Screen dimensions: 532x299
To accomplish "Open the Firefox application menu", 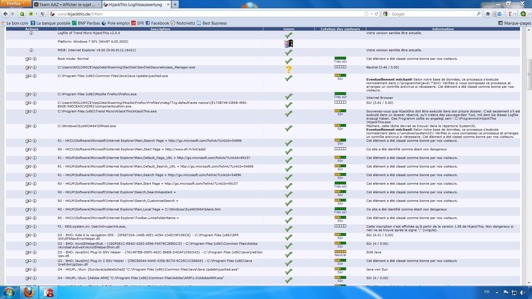I will pos(16,4).
